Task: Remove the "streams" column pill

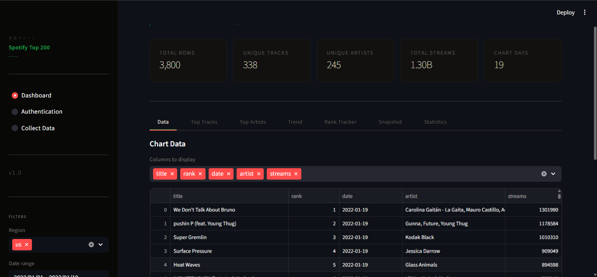Action: point(296,173)
